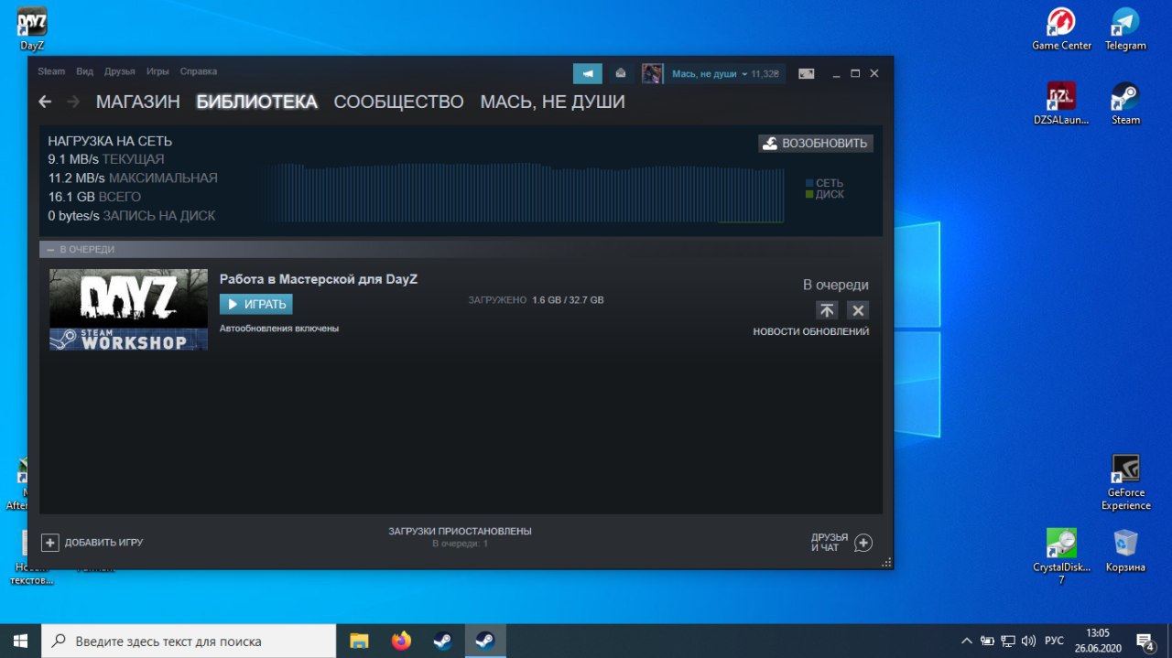Go back with the left arrow
Screen dimensions: 1172x658
click(45, 102)
